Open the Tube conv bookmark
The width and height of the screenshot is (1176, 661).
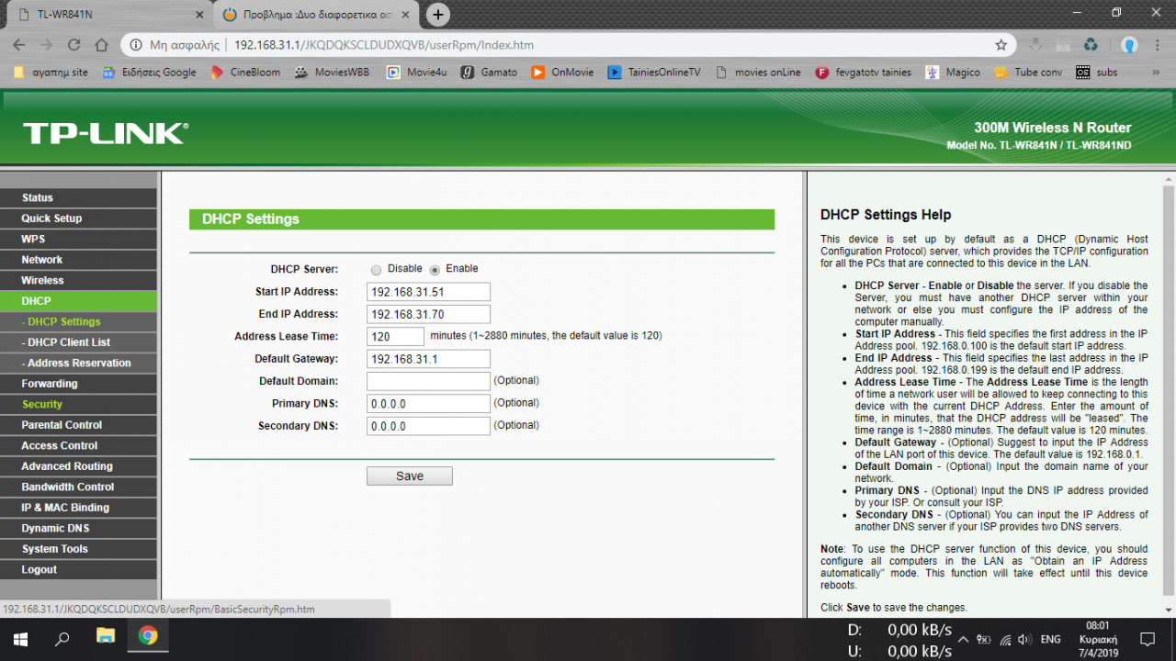click(1028, 72)
